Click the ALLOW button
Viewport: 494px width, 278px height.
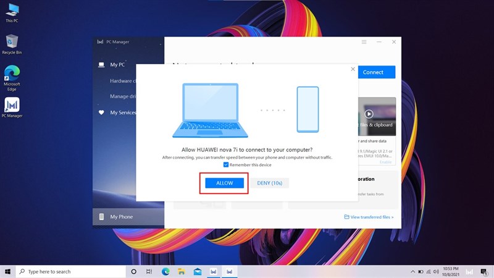point(224,183)
